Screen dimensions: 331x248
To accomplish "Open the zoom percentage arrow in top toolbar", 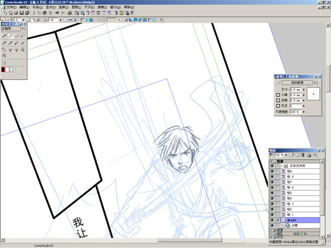I will click(x=24, y=20).
